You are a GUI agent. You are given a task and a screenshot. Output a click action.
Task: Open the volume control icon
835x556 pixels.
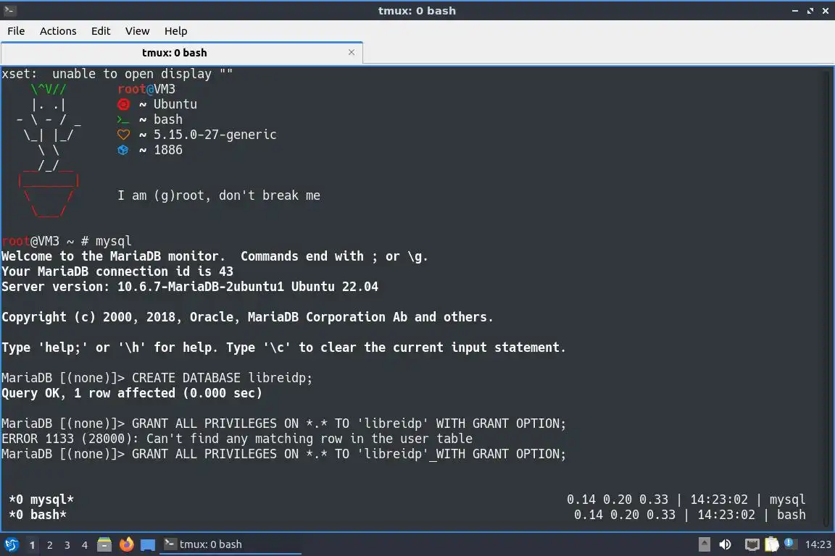(x=725, y=544)
